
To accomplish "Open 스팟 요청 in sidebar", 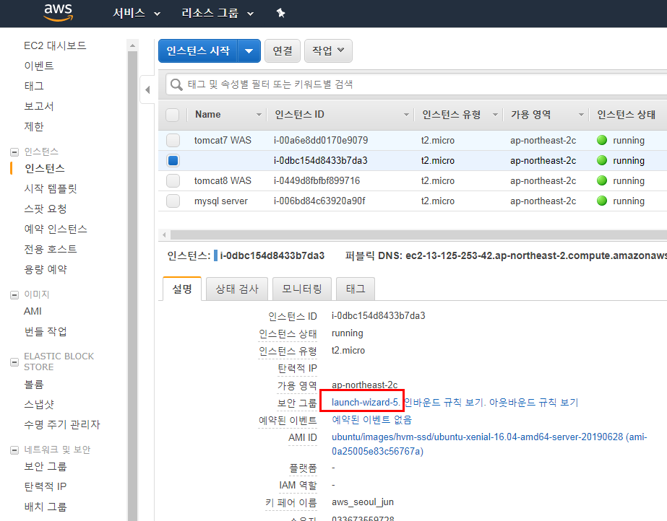I will [x=45, y=209].
